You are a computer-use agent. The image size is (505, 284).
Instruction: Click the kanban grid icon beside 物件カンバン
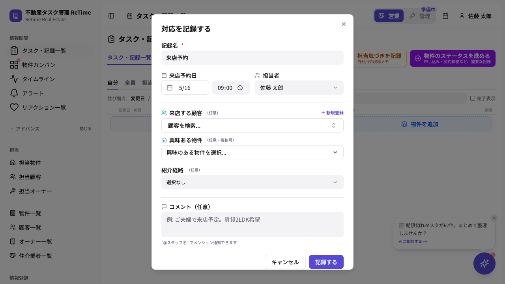point(14,65)
